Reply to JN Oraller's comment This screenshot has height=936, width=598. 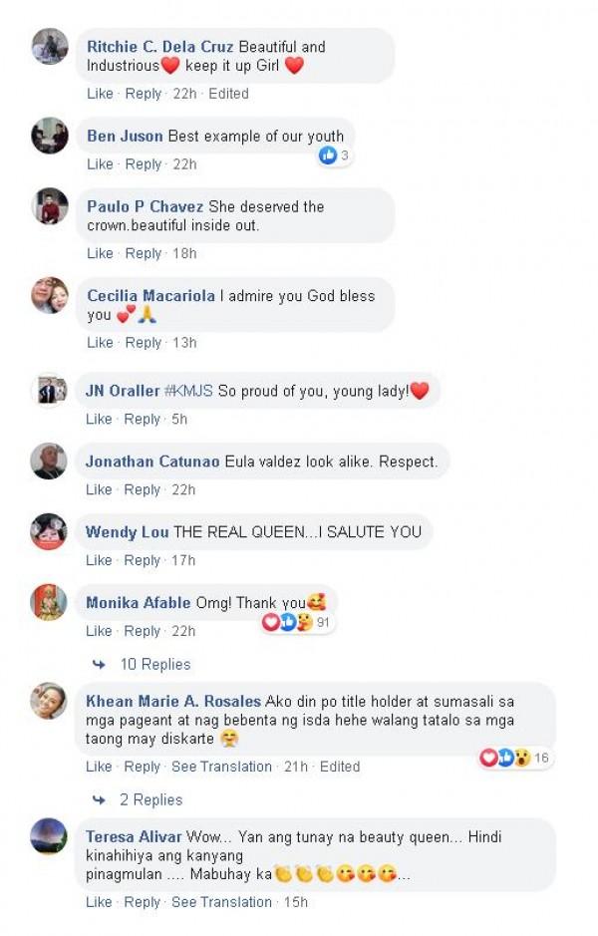pos(143,419)
